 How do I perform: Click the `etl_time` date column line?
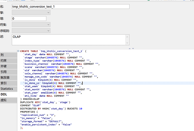[46, 96]
